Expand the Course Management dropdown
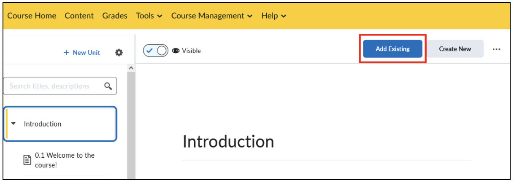The image size is (514, 183). (x=212, y=16)
